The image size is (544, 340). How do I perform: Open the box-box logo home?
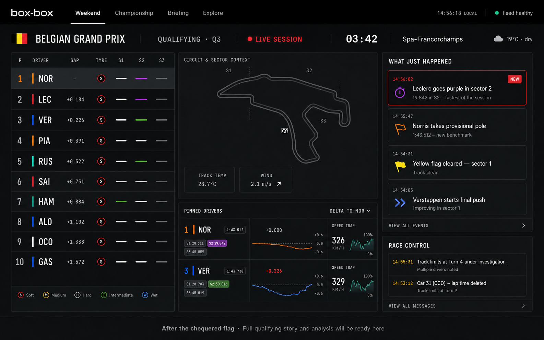(32, 13)
